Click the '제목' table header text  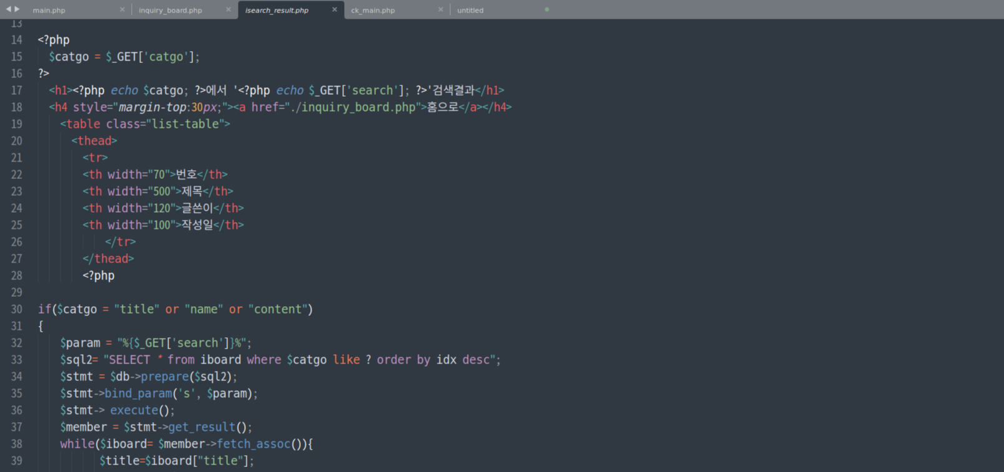(x=192, y=191)
